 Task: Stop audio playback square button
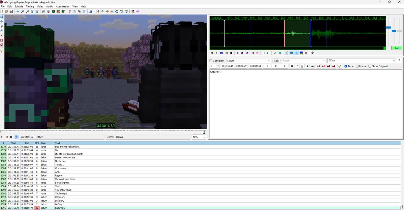pyautogui.click(x=231, y=53)
